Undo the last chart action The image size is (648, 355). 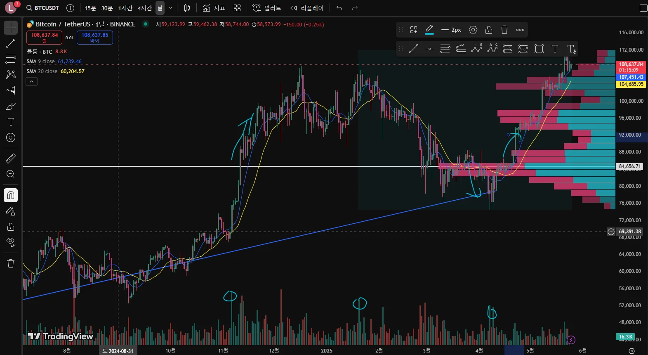[x=339, y=8]
